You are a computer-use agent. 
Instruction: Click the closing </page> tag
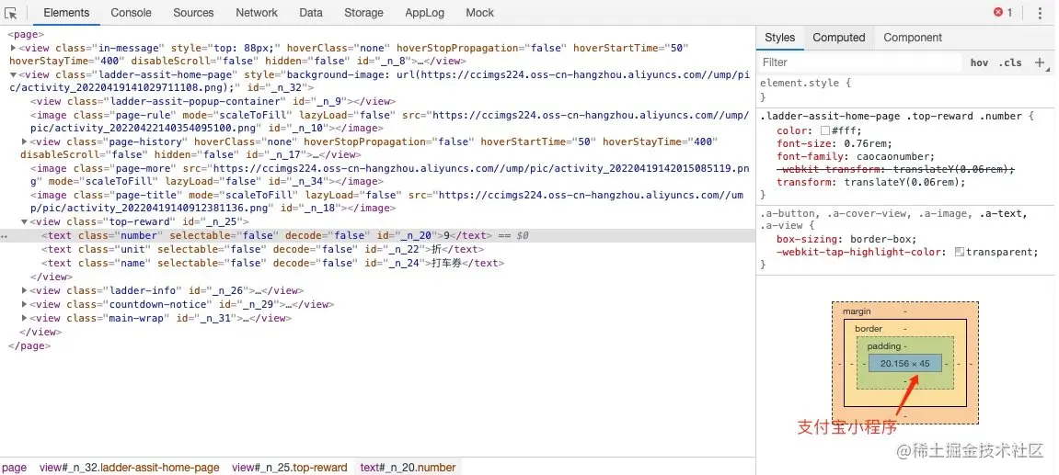(x=29, y=345)
